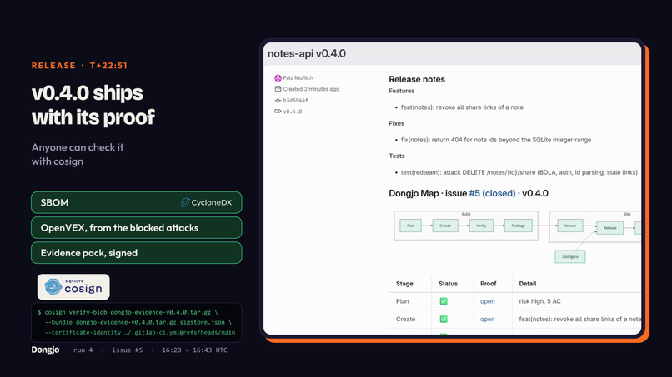Click the sigstore cosign logo badge

73,287
